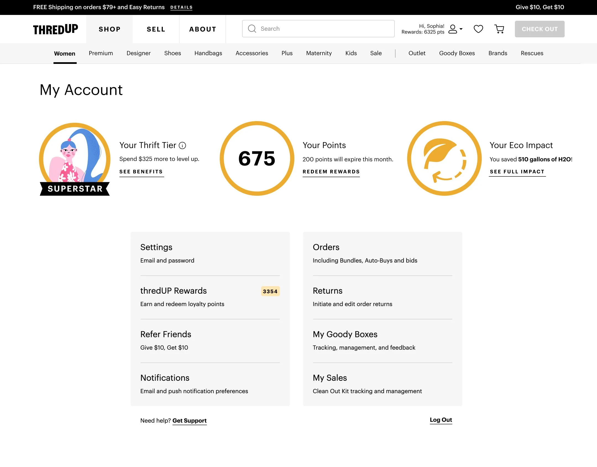Go to the Goody Boxes tab

point(457,53)
